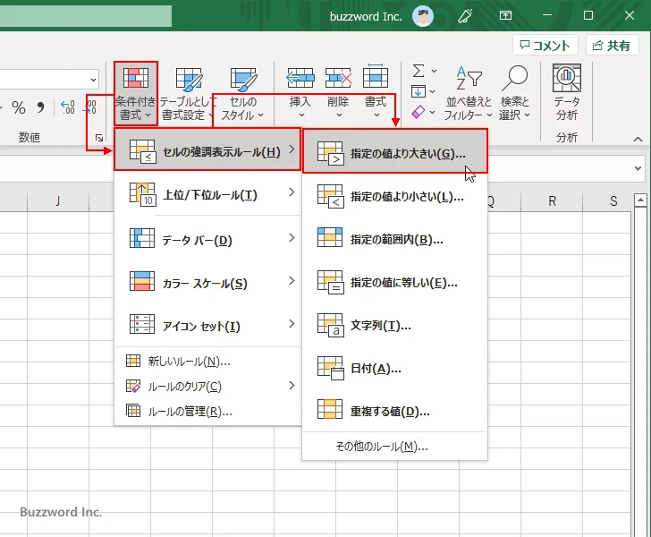Open カラー スケール(S) submenu

pos(207,282)
